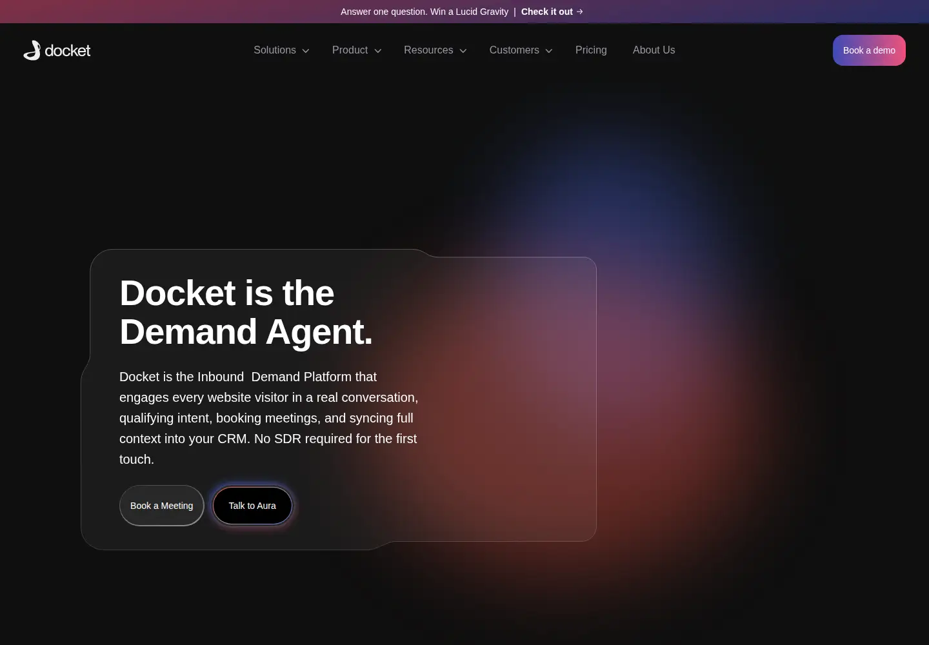
Task: Click the announcement text about Lucid Gravity
Action: click(x=425, y=12)
